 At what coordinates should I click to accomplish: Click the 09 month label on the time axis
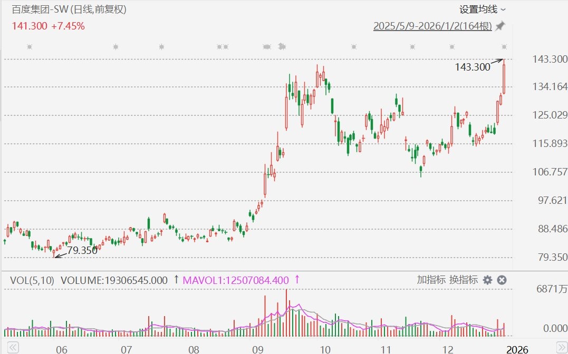coord(257,349)
